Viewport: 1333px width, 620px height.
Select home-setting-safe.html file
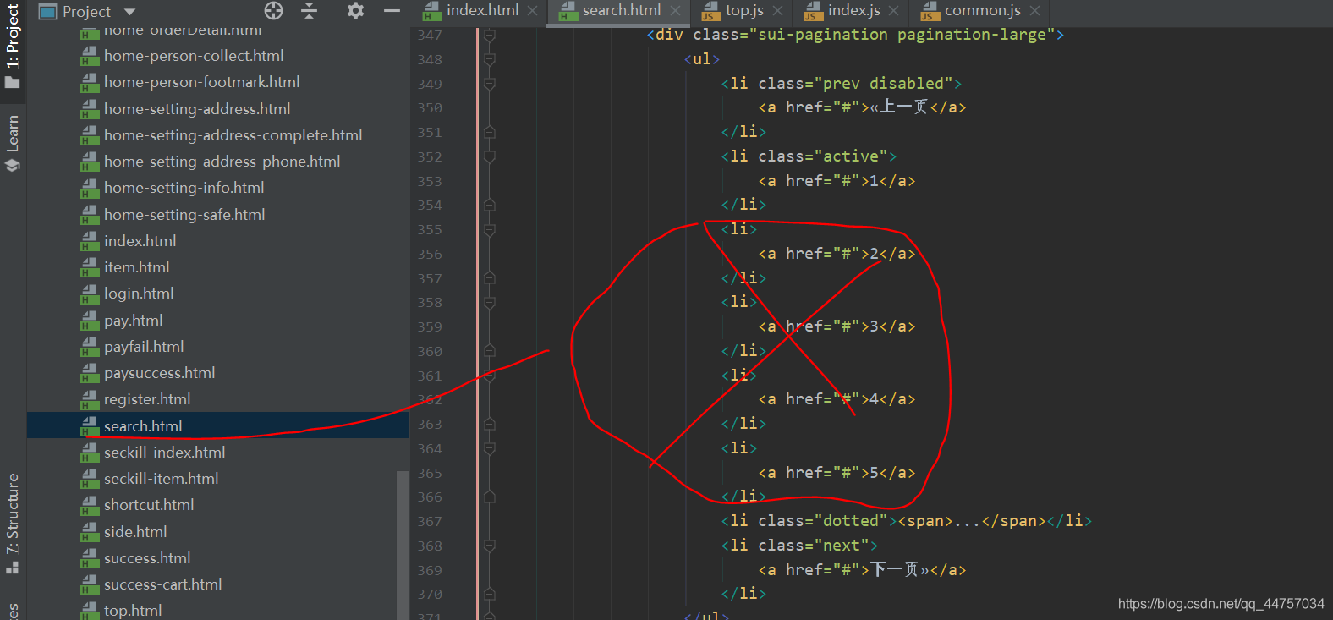[184, 215]
